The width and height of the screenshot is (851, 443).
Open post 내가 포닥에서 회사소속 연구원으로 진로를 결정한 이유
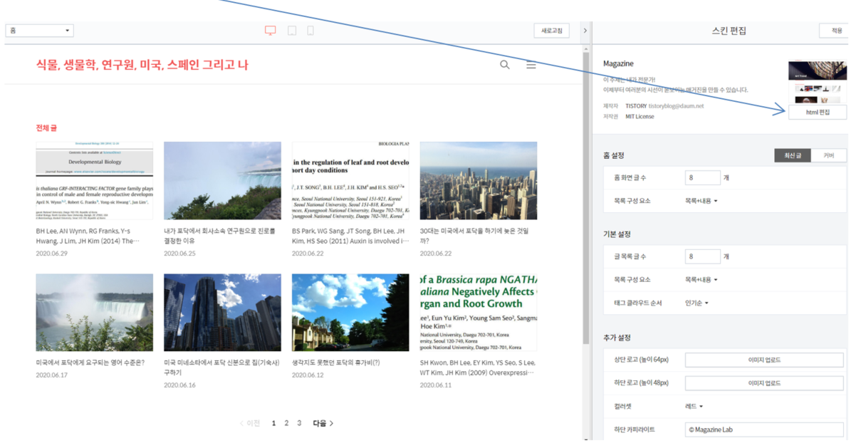[x=220, y=236]
